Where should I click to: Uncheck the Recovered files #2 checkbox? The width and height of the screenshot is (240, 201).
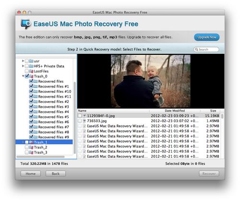[x=31, y=101]
